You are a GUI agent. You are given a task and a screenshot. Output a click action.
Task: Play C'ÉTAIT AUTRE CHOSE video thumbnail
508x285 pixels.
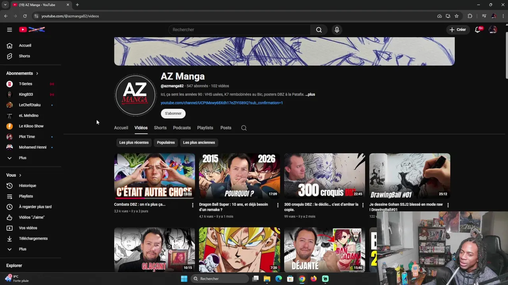tap(154, 176)
